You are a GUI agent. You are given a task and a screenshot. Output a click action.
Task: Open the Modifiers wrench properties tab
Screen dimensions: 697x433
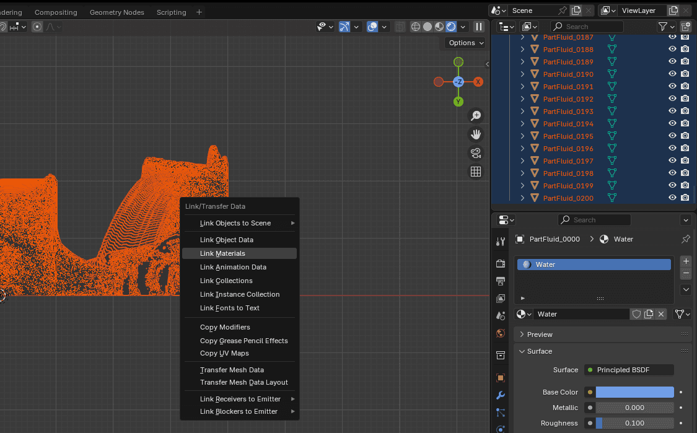[x=501, y=395]
